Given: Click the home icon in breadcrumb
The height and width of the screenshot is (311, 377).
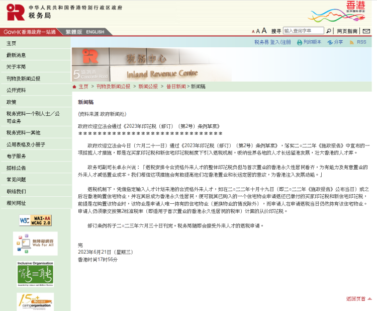Looking at the screenshot, I should coord(74,87).
